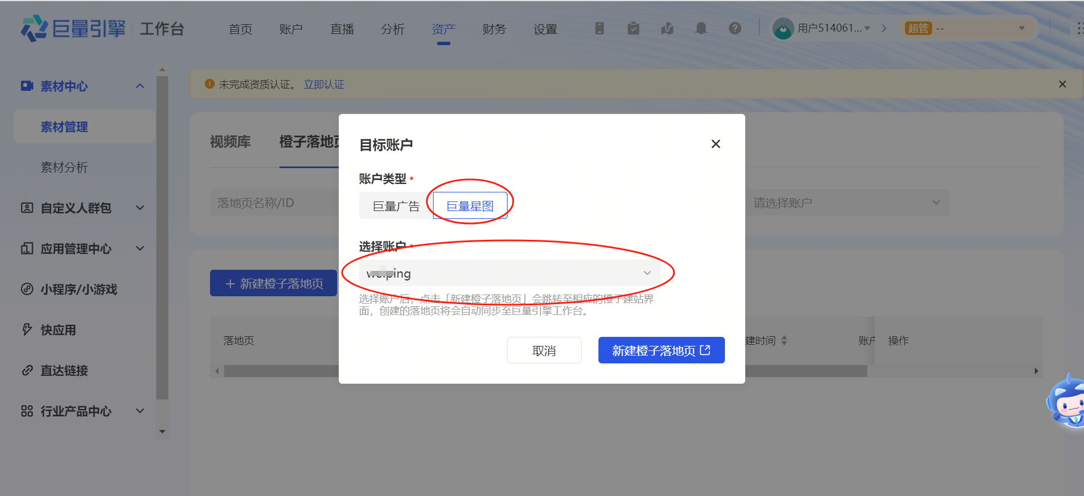Click the 落地页名称/ID search field
1084x496 pixels.
click(274, 203)
